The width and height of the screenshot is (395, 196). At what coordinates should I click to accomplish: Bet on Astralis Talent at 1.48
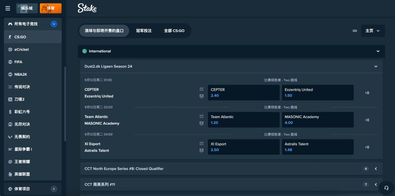pos(318,147)
